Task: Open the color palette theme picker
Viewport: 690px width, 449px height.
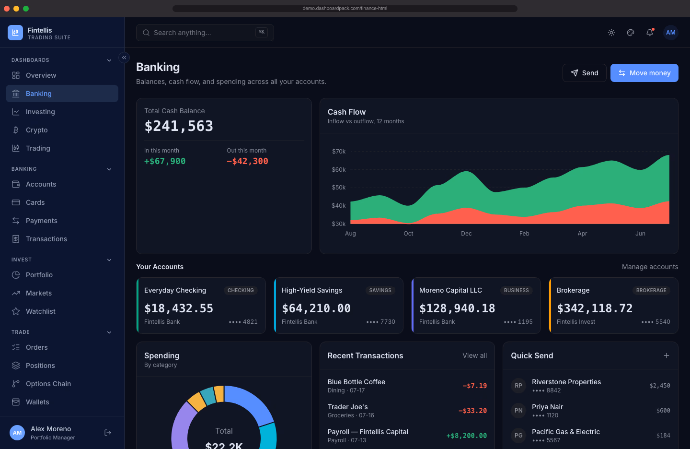Action: [x=631, y=33]
